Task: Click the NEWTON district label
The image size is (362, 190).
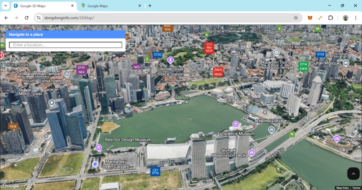Action: (x=224, y=31)
